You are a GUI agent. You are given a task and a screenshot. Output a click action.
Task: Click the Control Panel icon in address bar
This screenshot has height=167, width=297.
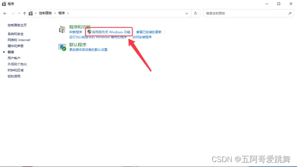click(31, 13)
